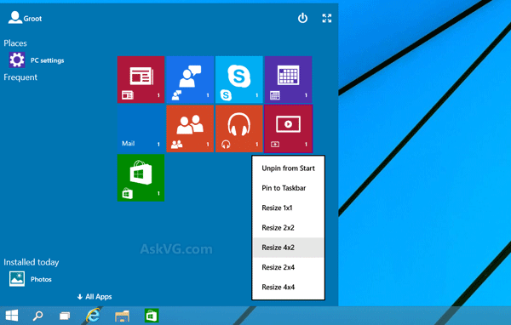Open Store from the taskbar

pyautogui.click(x=152, y=316)
